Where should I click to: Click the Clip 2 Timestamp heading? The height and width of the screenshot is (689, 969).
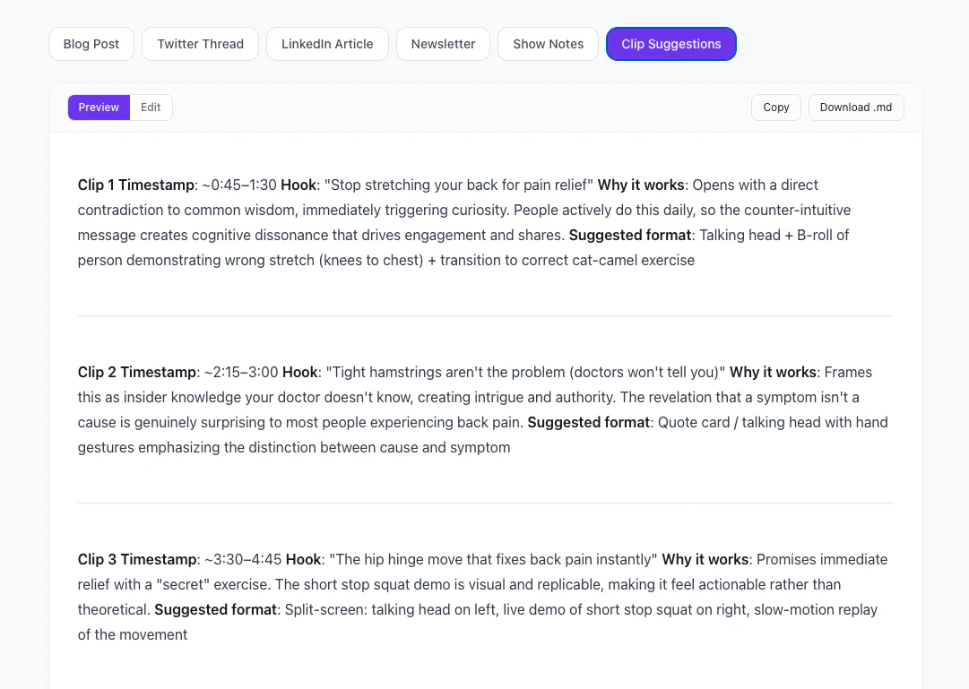pyautogui.click(x=137, y=373)
